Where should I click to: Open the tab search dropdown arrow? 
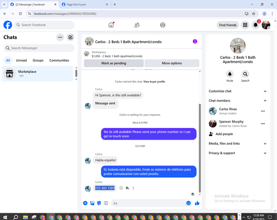(x=4, y=4)
